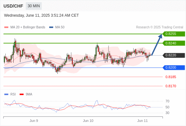
Task: Click the red 0.8170 support level
Action: (x=171, y=86)
